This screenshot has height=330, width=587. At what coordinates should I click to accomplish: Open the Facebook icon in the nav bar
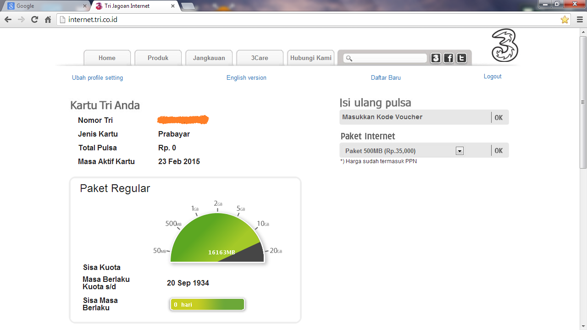point(449,58)
